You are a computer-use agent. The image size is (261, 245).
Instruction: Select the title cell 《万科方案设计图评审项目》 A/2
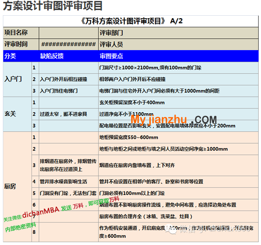point(131,21)
